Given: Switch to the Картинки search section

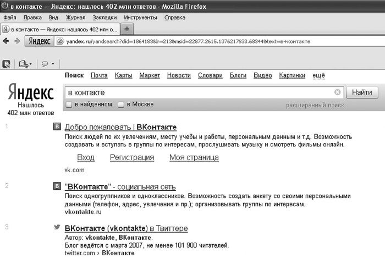Looking at the screenshot, I should [x=292, y=75].
